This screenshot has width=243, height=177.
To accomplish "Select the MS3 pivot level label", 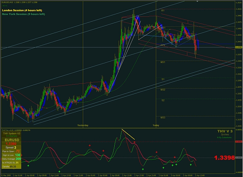I will [x=163, y=118].
